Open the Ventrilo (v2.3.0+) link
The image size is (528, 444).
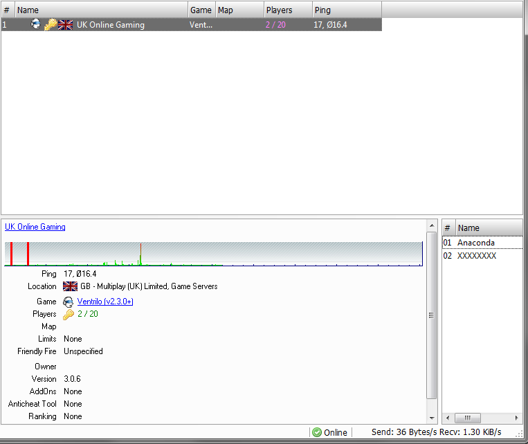click(105, 302)
